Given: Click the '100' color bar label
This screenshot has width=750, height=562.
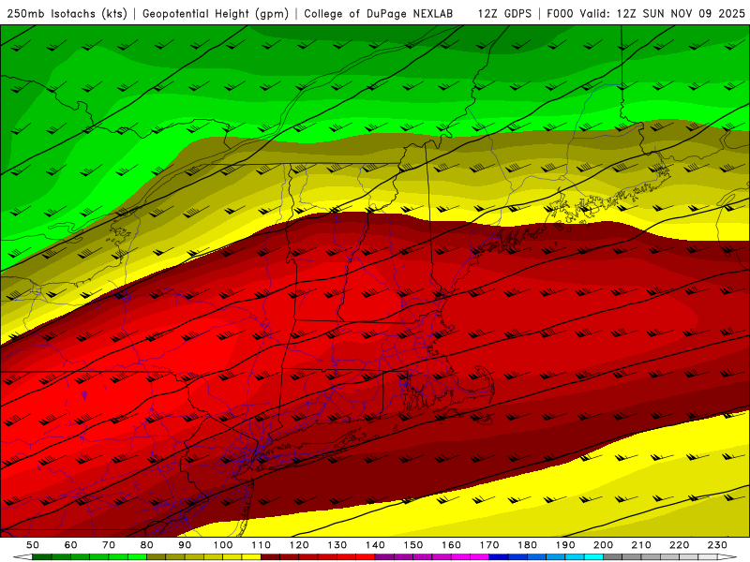Looking at the screenshot, I should [x=223, y=545].
